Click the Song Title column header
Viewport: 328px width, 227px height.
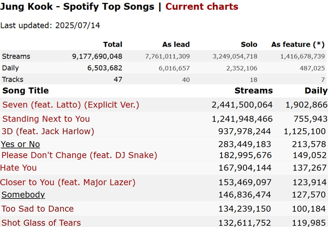(26, 91)
